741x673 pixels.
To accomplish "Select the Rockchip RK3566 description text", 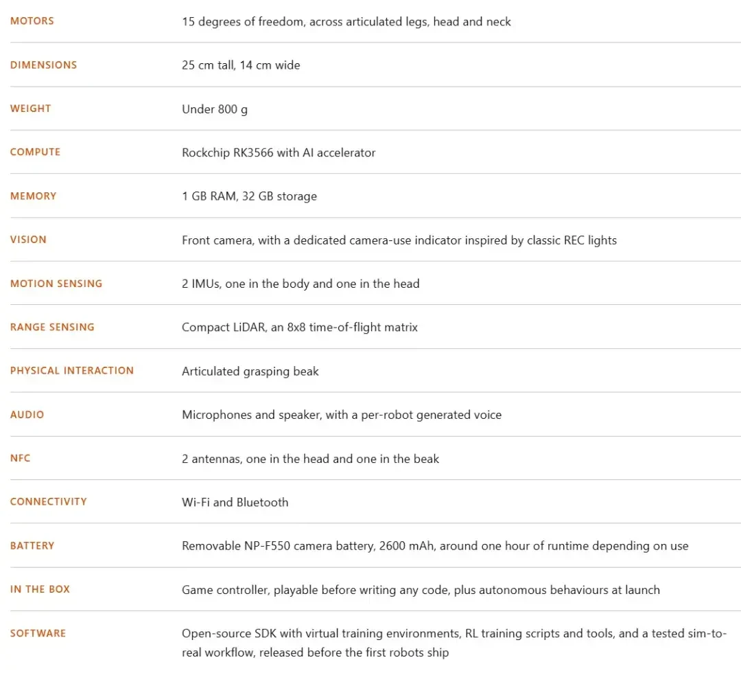I will pos(279,152).
